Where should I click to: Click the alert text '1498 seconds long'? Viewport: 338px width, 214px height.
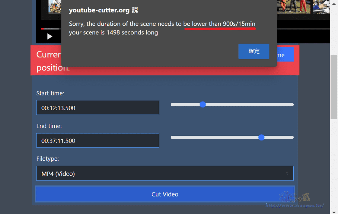point(132,33)
